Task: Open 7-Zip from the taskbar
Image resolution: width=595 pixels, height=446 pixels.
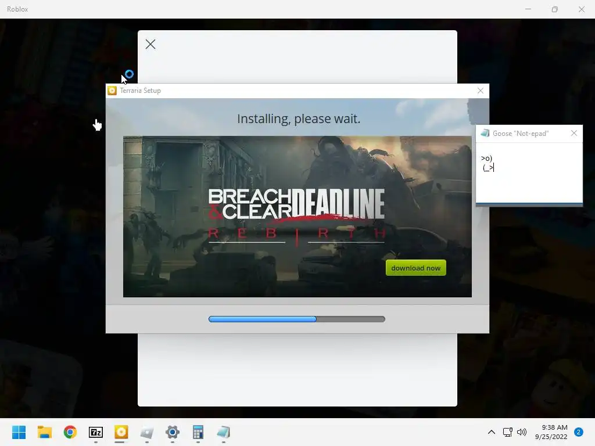Action: (96, 432)
